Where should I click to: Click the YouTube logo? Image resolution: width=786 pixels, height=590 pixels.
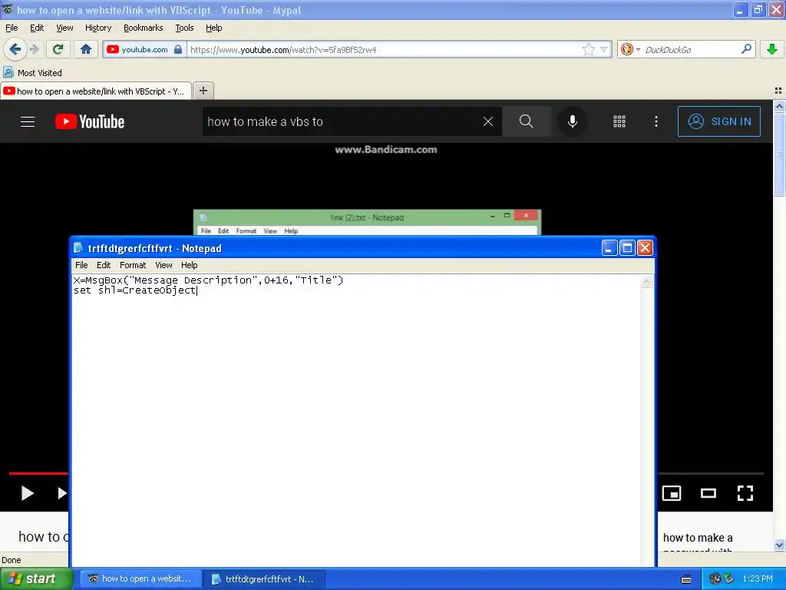click(90, 121)
